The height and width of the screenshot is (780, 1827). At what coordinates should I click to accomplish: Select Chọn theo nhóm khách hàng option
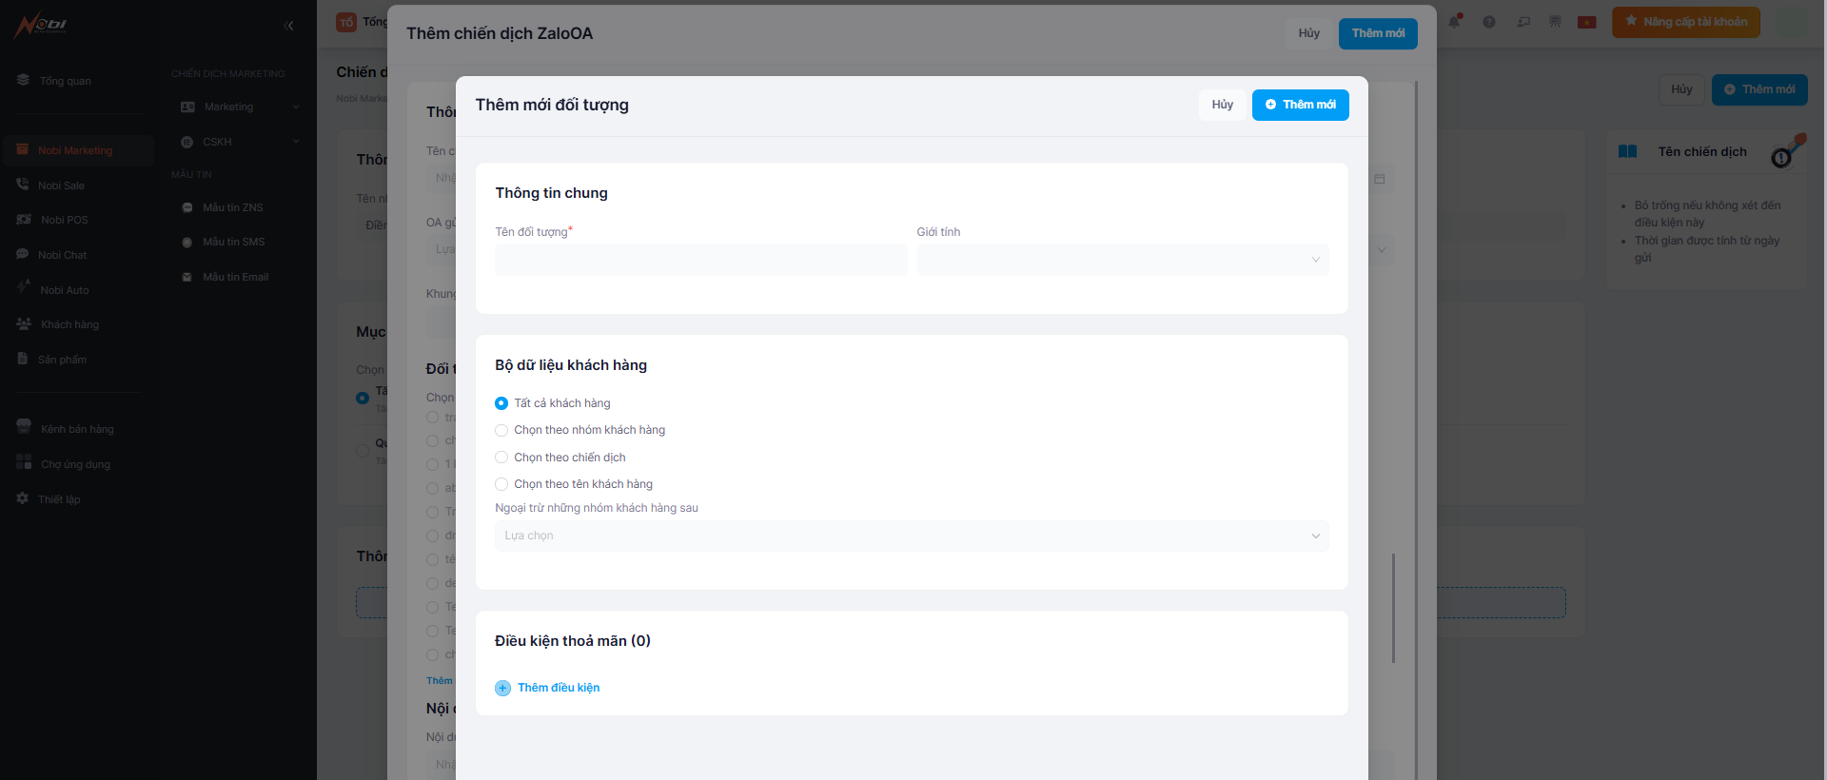[501, 430]
